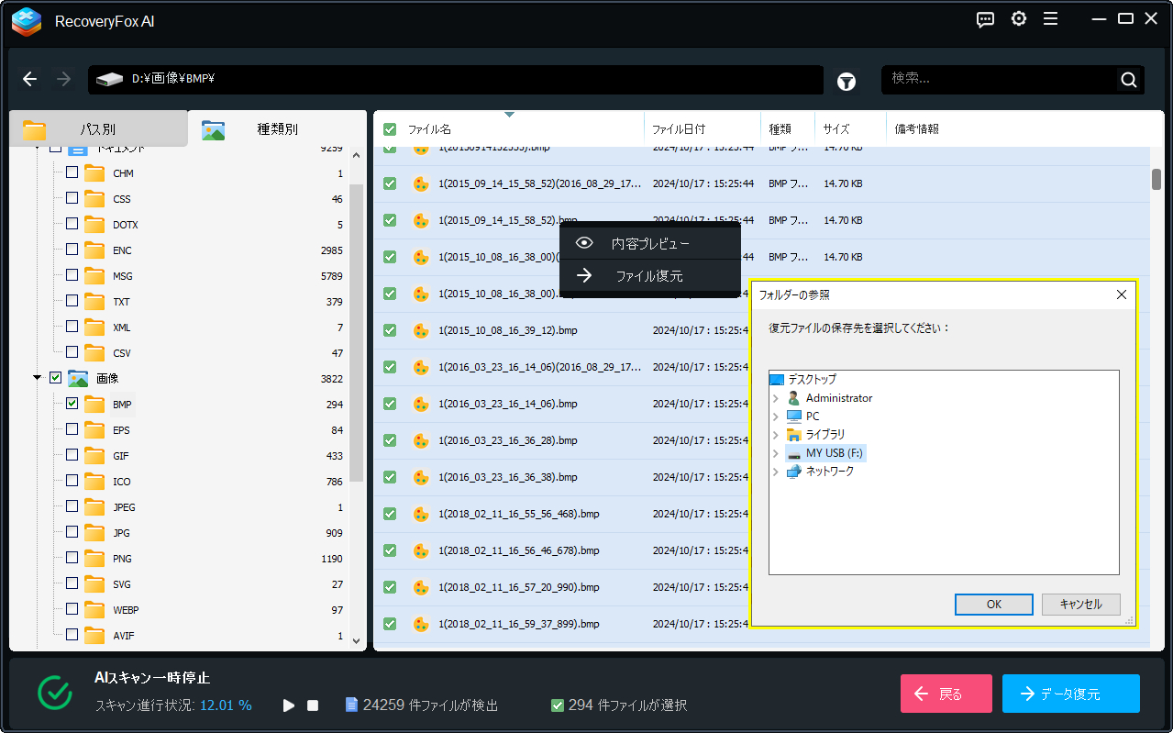Open the hamburger menu icon
The width and height of the screenshot is (1173, 733).
click(x=1050, y=18)
